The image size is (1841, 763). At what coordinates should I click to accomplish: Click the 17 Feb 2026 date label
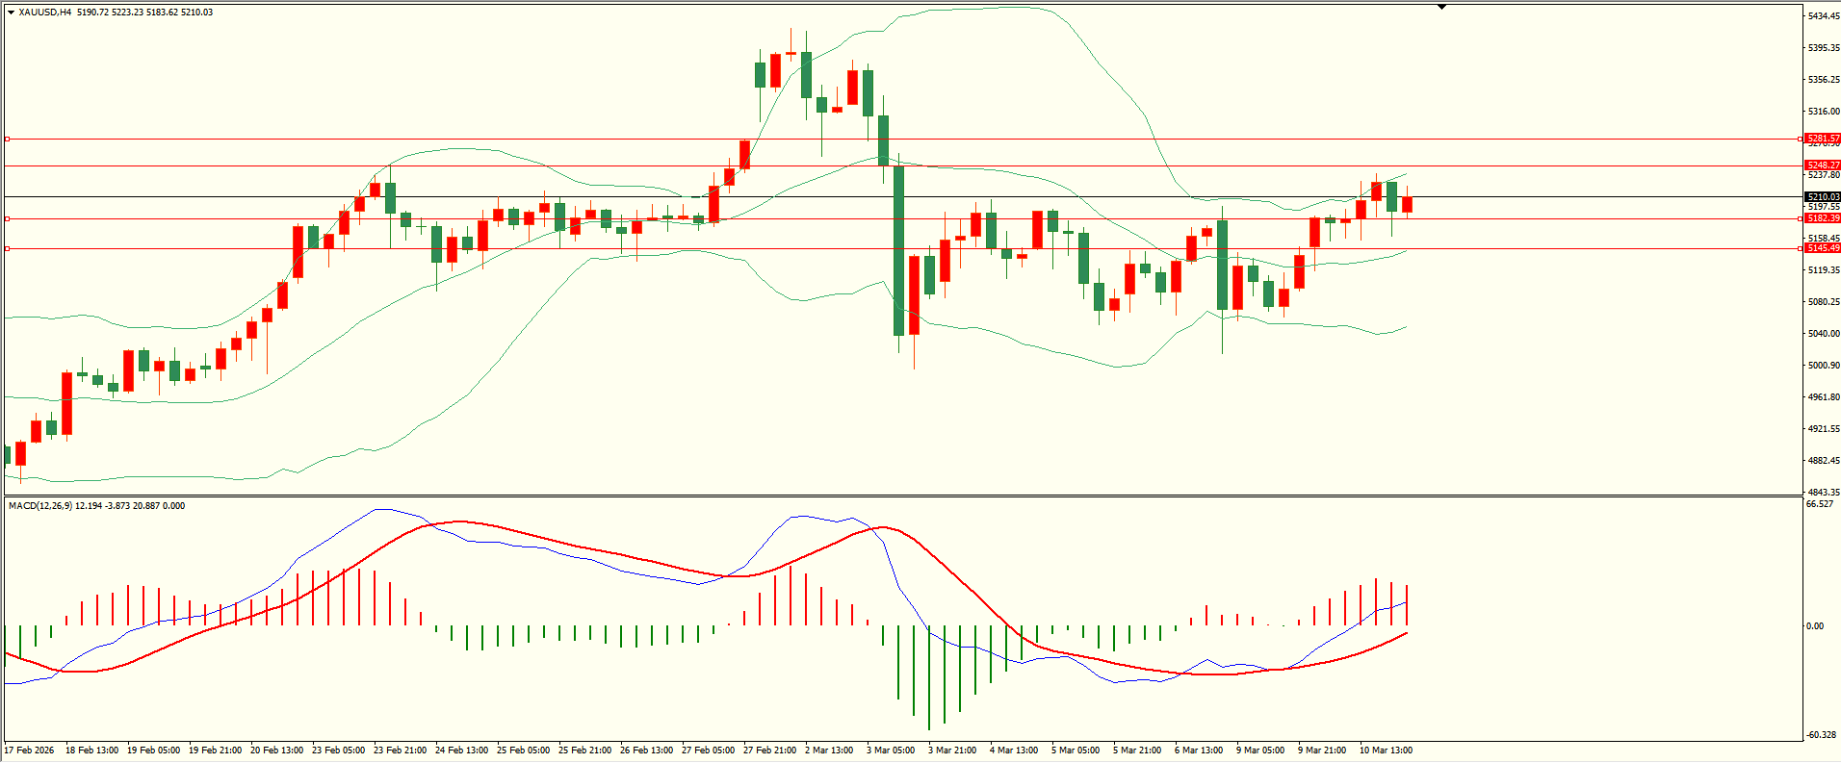30,750
